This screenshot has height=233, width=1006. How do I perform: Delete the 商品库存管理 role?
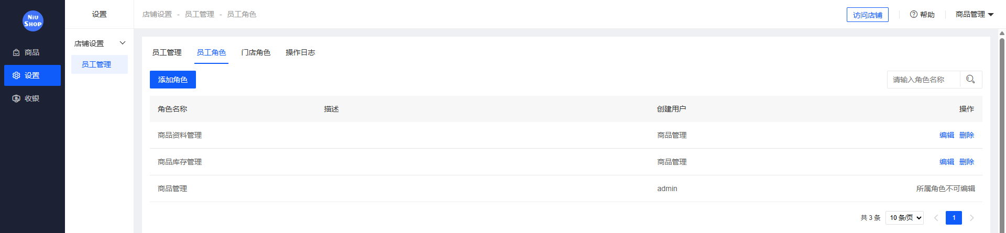point(966,162)
